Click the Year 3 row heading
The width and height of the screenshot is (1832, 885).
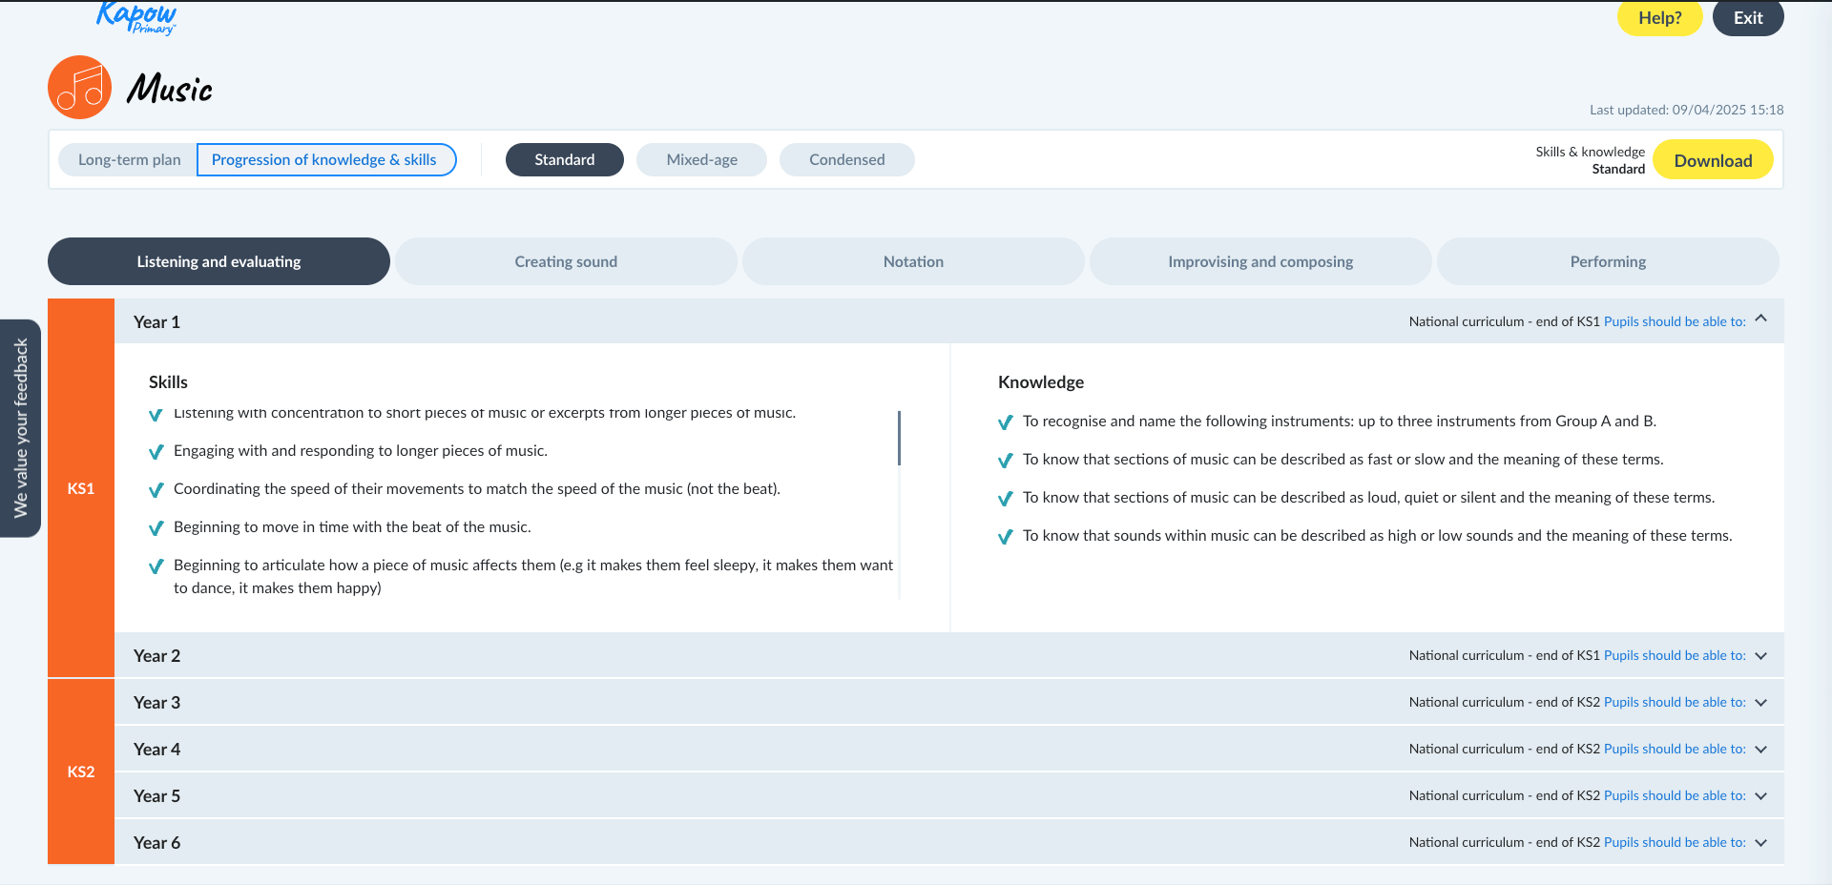click(156, 703)
